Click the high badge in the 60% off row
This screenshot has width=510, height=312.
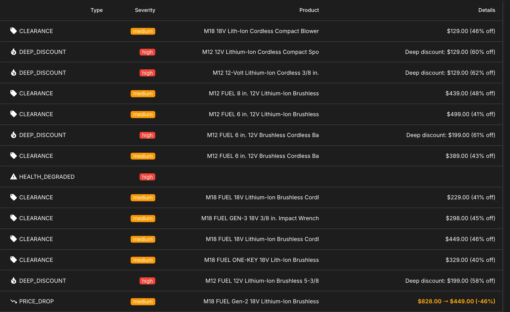click(147, 52)
